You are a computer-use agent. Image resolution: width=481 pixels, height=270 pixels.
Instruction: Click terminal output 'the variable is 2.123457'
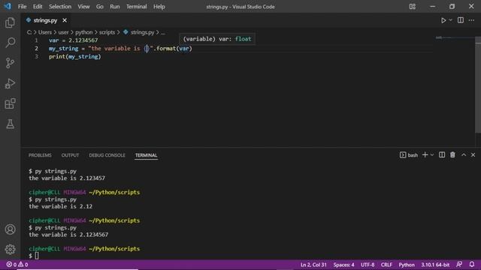(67, 178)
